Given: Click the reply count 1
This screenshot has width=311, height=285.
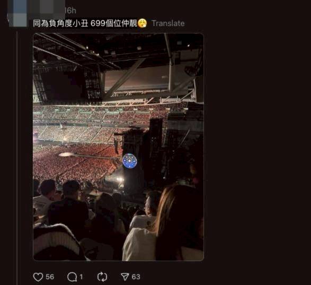Looking at the screenshot, I should (81, 277).
